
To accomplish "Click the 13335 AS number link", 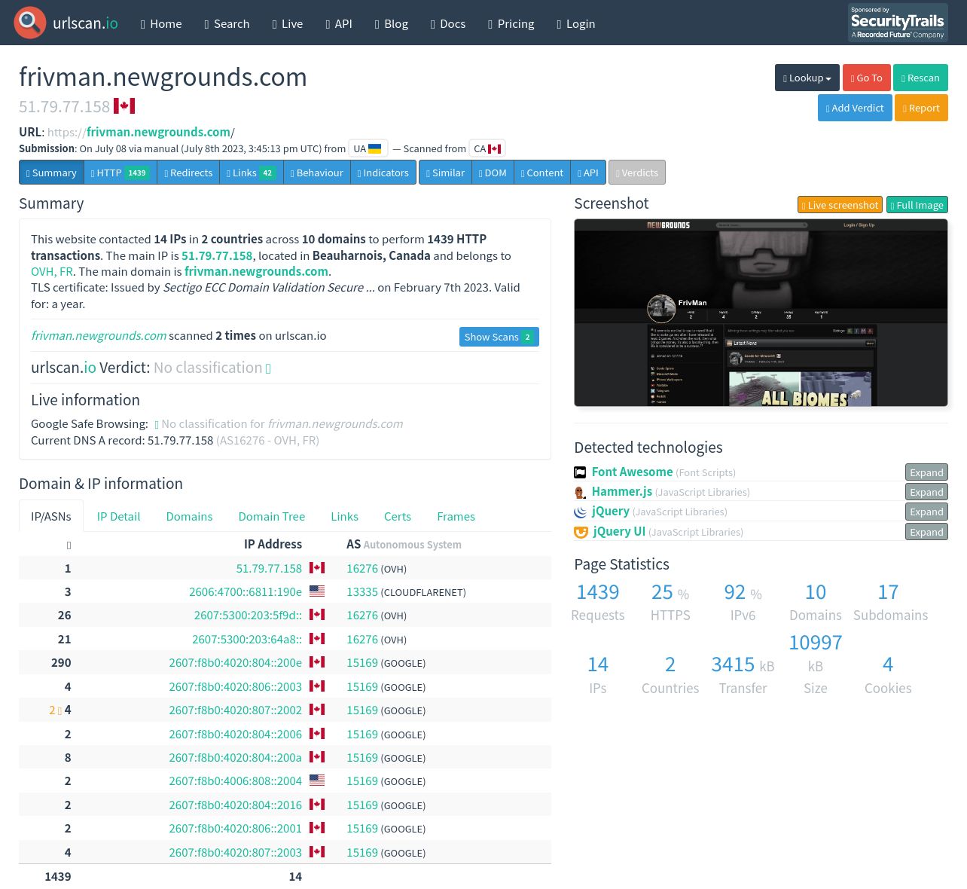I will point(362,592).
